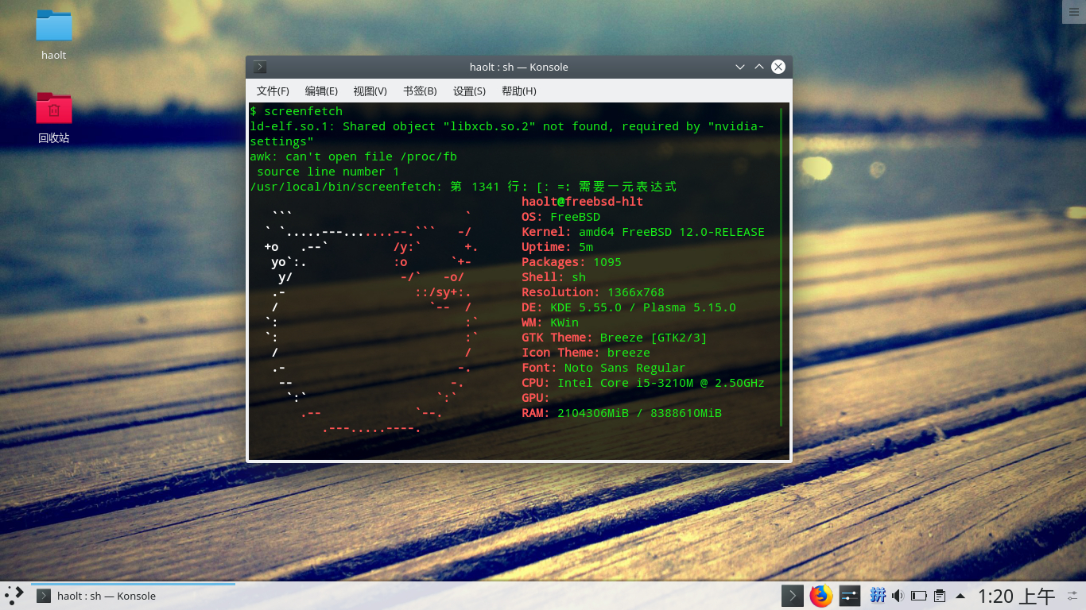
Task: Open the panel configuration button
Action: [1073, 596]
